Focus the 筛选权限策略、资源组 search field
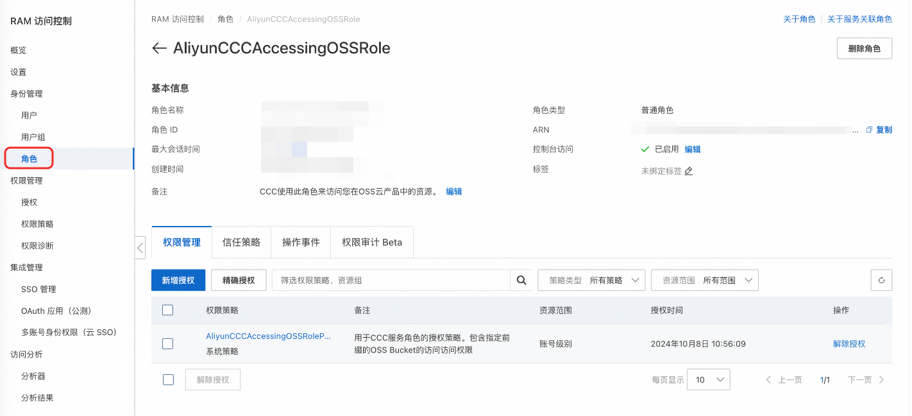Viewport: 912px width, 416px height. [x=391, y=280]
